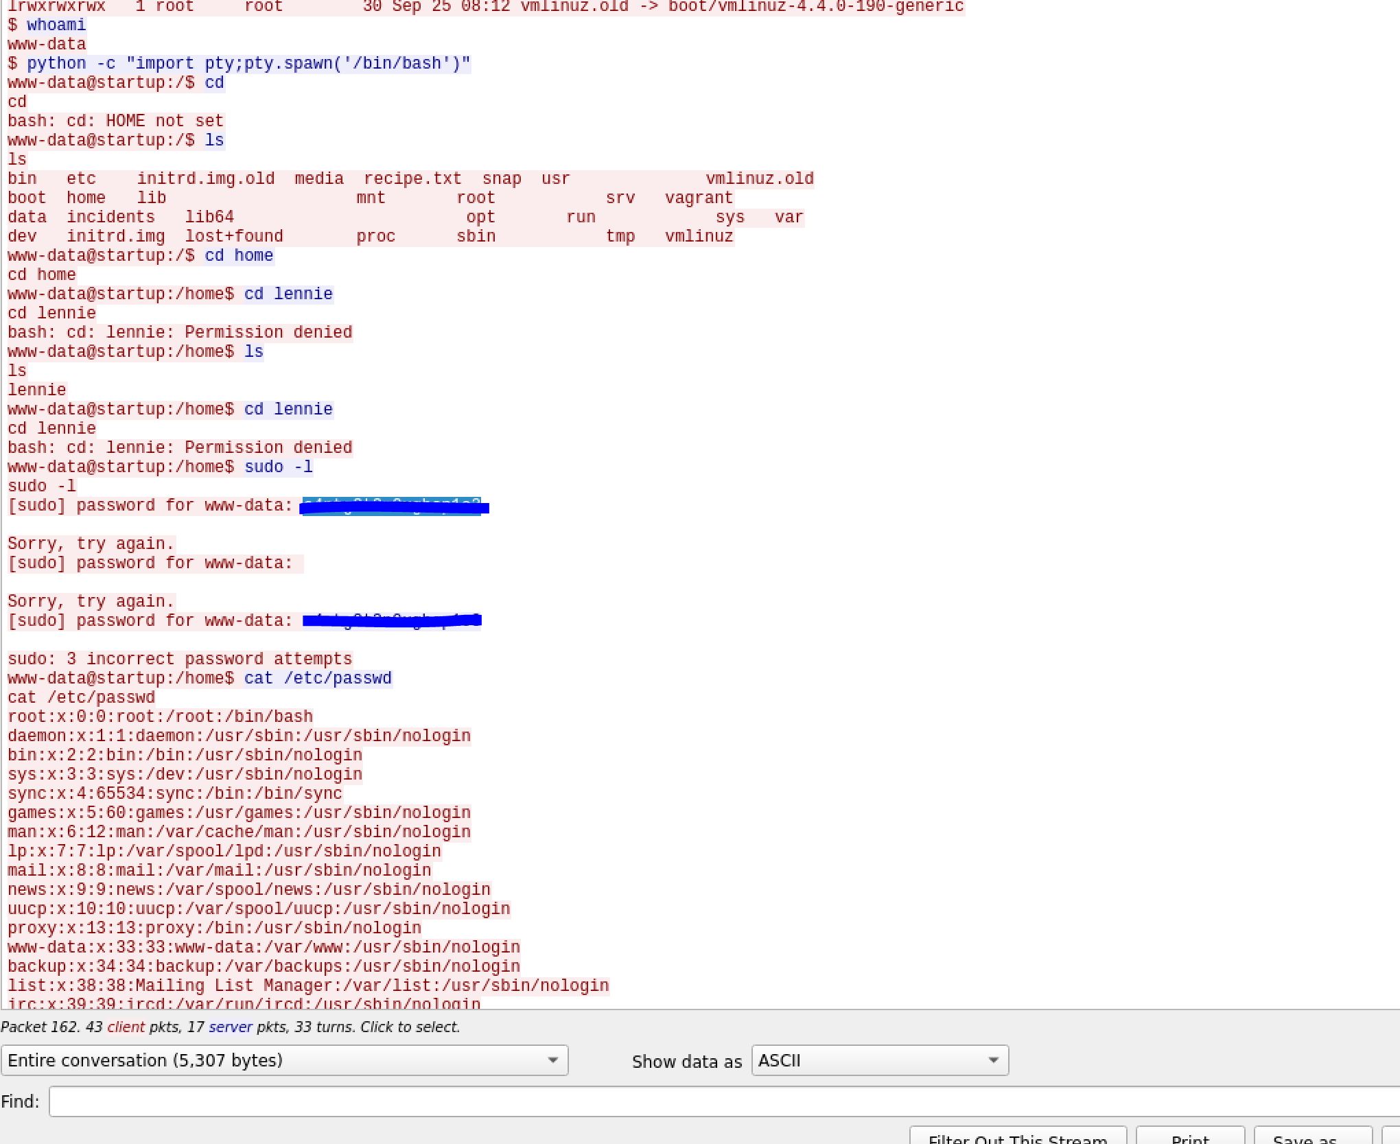This screenshot has width=1400, height=1144.
Task: Click the recipe.txt entry in ls output
Action: tap(412, 178)
